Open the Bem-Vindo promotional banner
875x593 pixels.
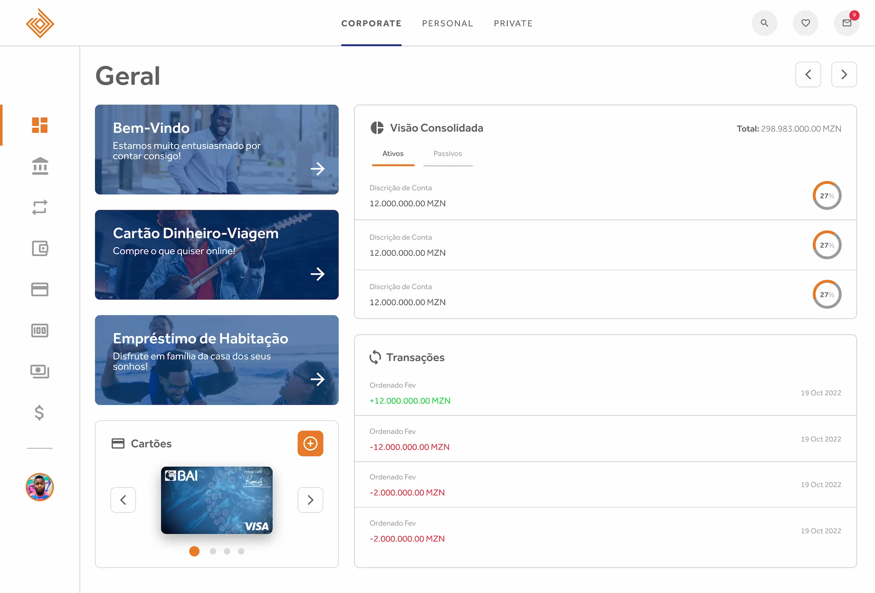pyautogui.click(x=318, y=168)
